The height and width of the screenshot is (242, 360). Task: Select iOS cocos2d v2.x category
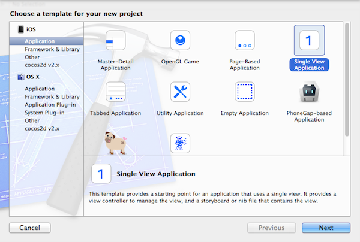[42, 65]
